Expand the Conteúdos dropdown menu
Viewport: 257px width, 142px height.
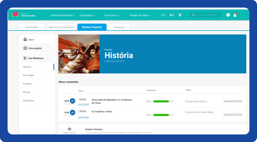pyautogui.click(x=87, y=15)
